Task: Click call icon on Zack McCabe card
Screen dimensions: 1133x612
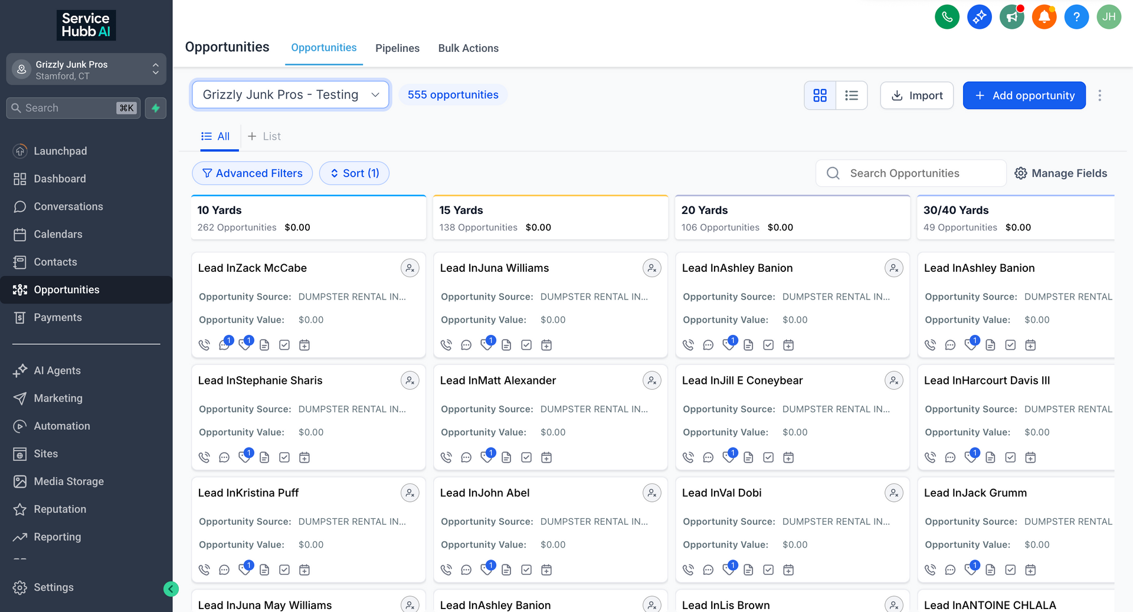Action: 204,345
